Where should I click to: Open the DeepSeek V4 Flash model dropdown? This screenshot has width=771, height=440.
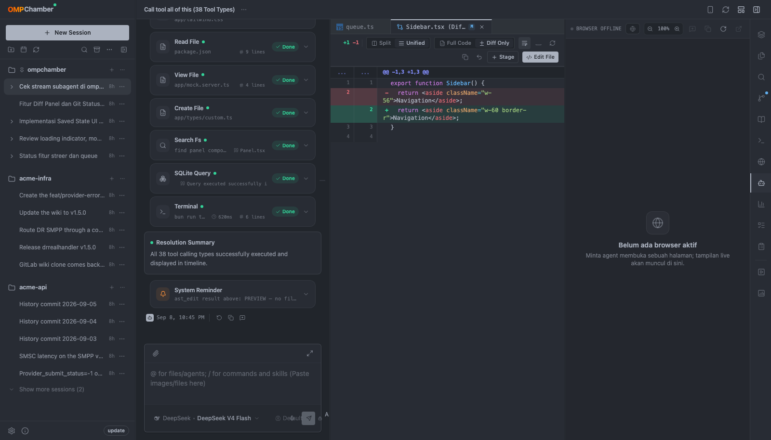click(206, 418)
